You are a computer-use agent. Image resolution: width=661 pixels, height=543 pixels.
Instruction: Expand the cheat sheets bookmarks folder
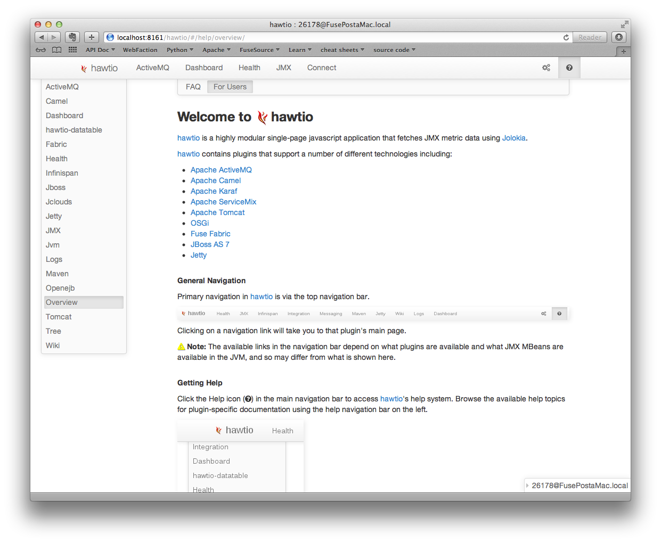(342, 50)
